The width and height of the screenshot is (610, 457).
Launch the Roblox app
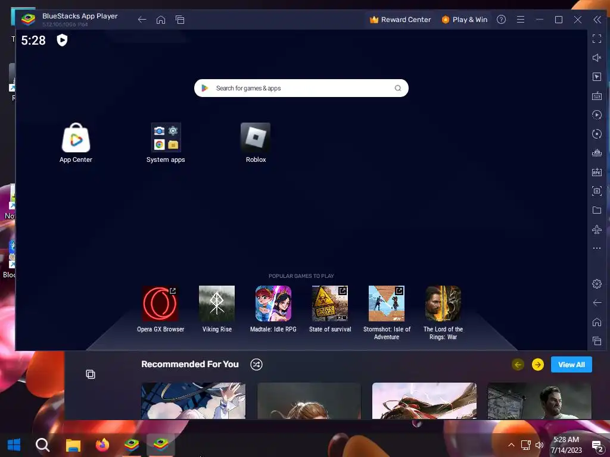(x=256, y=142)
